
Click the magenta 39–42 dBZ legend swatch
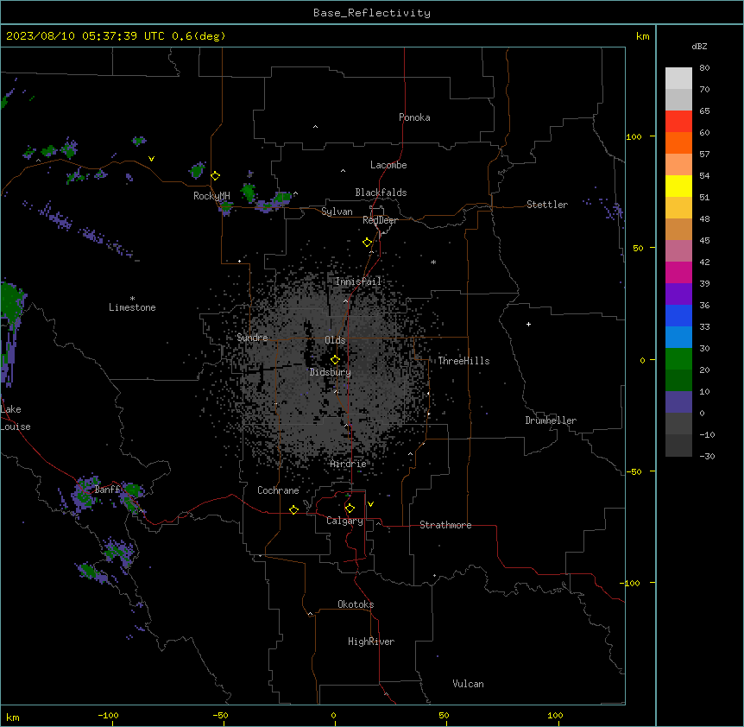(678, 272)
